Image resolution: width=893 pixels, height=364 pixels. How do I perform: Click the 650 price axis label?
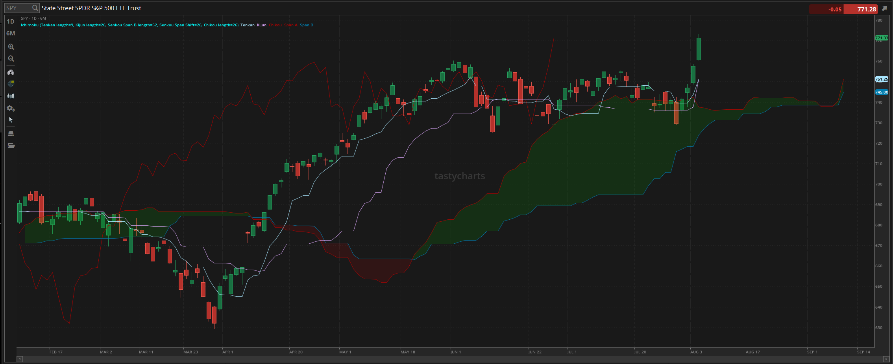[879, 287]
